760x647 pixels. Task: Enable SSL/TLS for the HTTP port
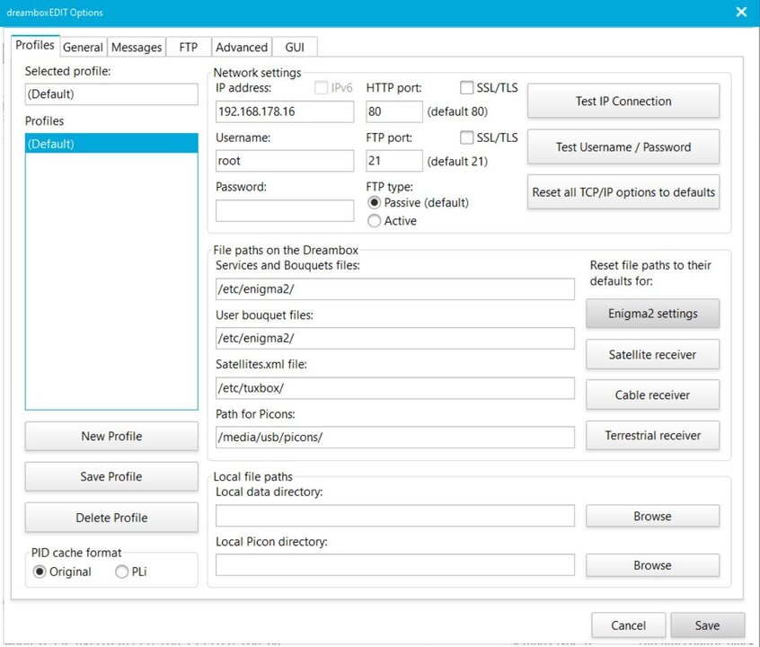(x=467, y=87)
